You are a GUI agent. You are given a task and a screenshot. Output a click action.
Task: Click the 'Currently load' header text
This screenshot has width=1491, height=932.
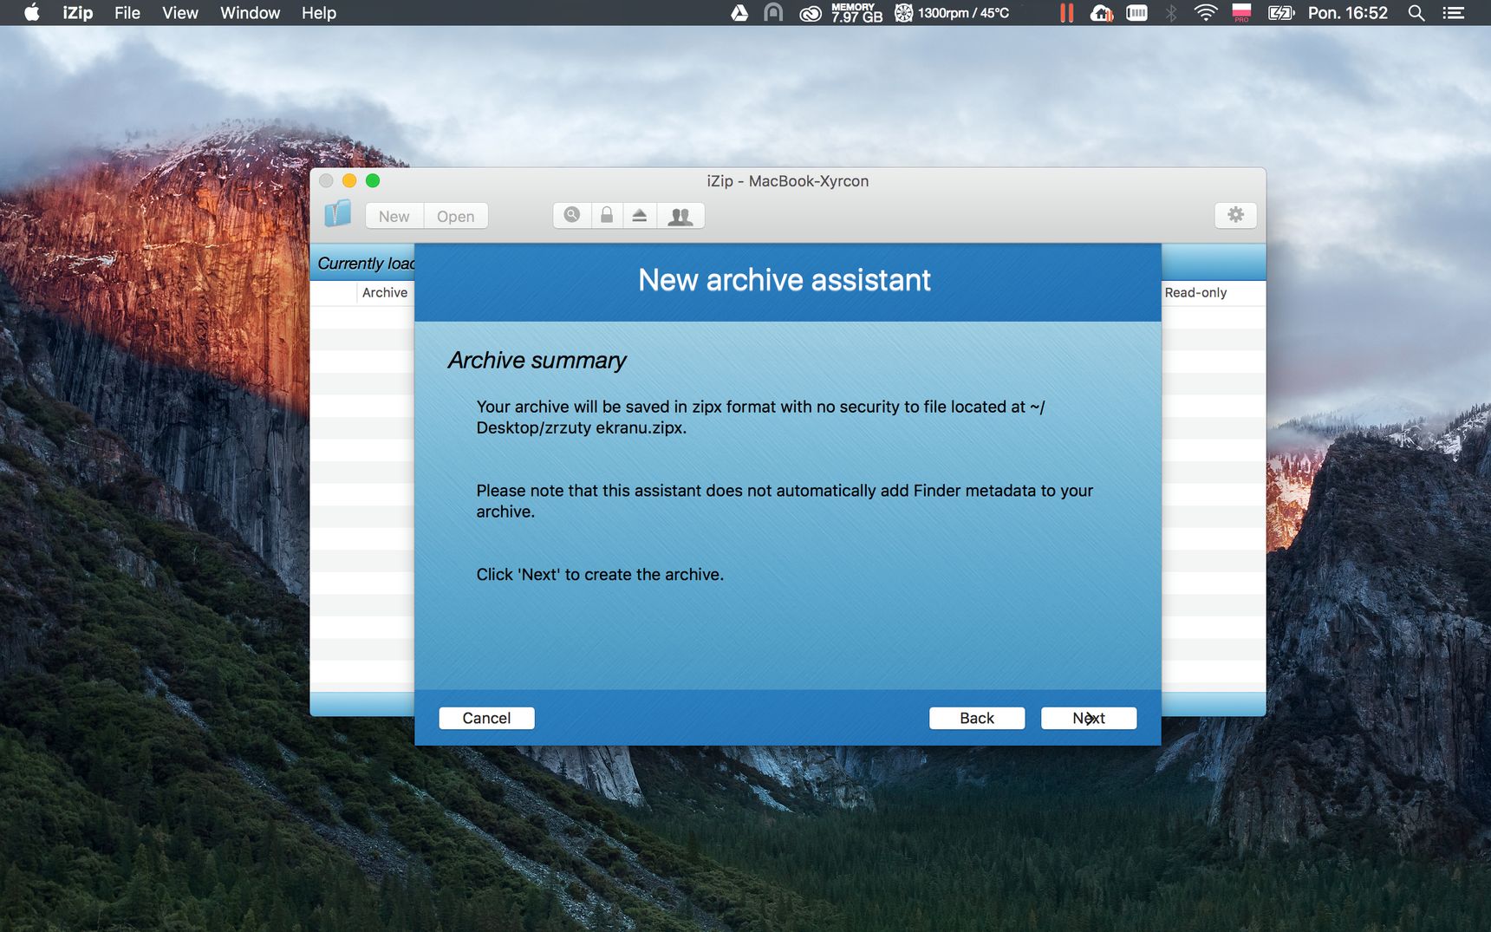click(366, 264)
